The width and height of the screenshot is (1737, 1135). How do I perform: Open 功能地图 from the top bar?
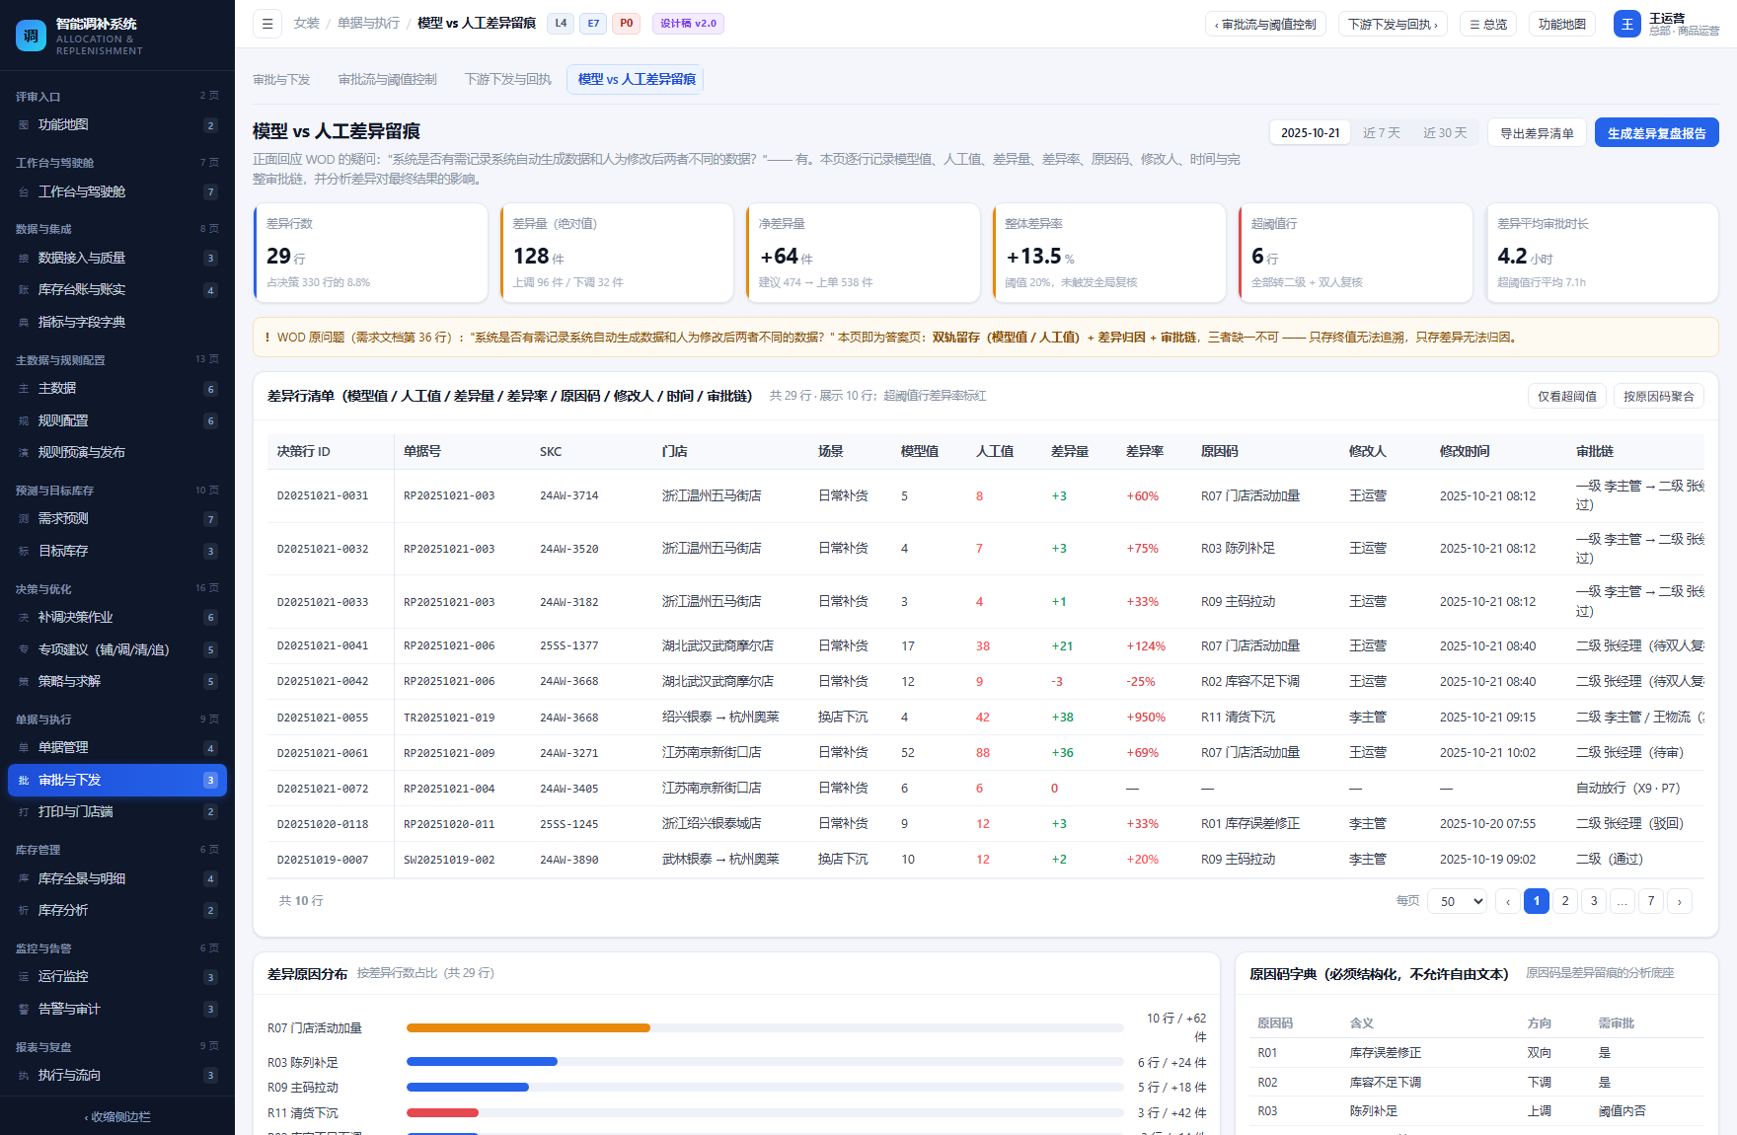[1562, 25]
